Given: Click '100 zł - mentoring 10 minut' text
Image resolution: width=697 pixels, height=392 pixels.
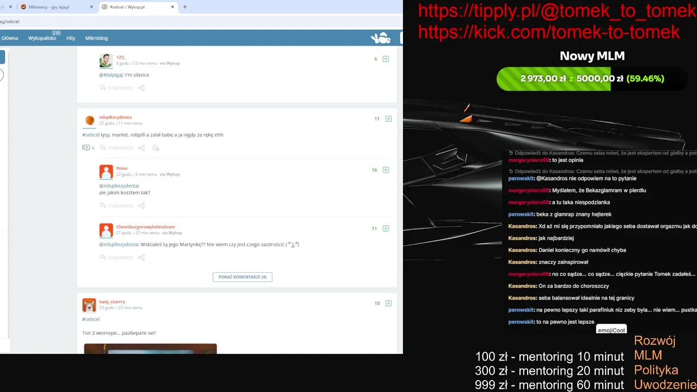Looking at the screenshot, I should 549,357.
